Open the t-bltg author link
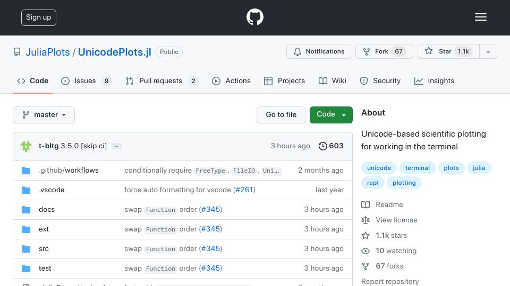Viewport: 510px width, 286px height. click(x=48, y=146)
